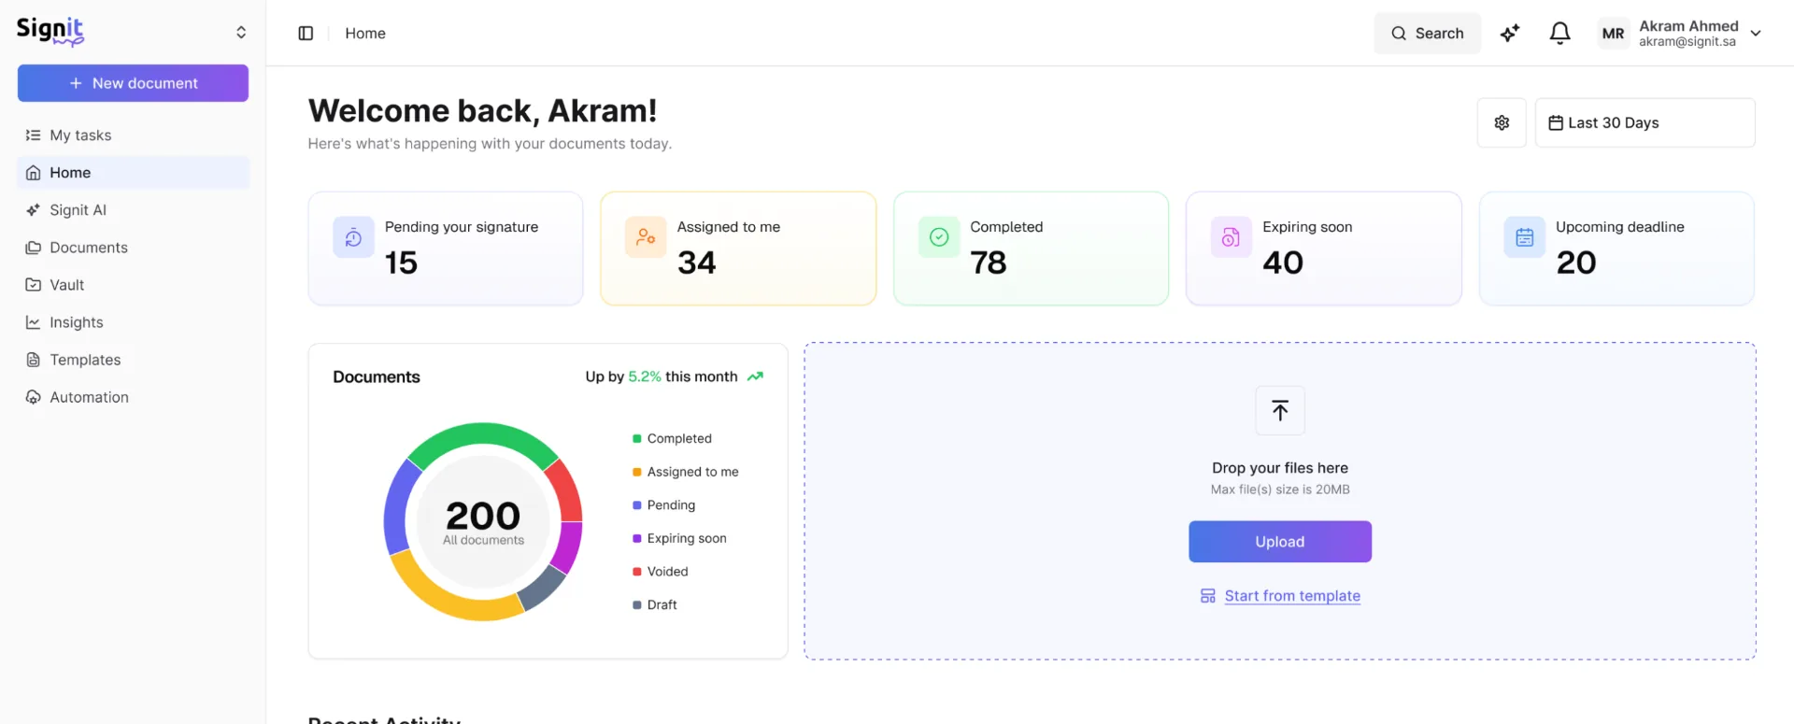This screenshot has height=724, width=1794.
Task: Open dashboard settings gear icon
Action: coord(1502,123)
